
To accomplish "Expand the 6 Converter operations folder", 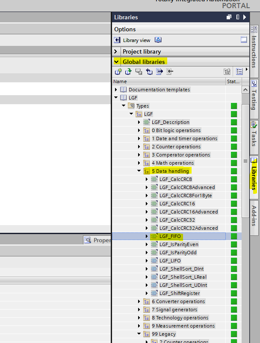I will tap(139, 301).
